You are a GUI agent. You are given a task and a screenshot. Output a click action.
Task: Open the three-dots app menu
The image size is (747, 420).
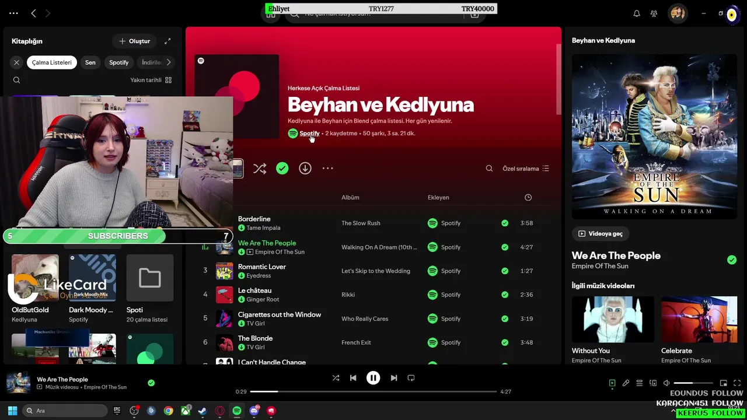click(x=13, y=13)
